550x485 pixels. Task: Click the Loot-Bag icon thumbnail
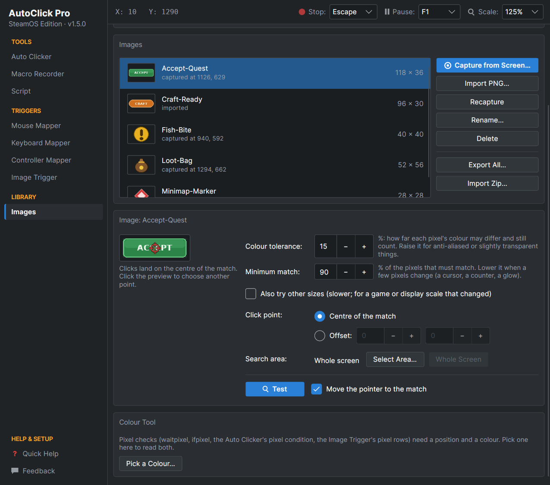click(x=141, y=165)
